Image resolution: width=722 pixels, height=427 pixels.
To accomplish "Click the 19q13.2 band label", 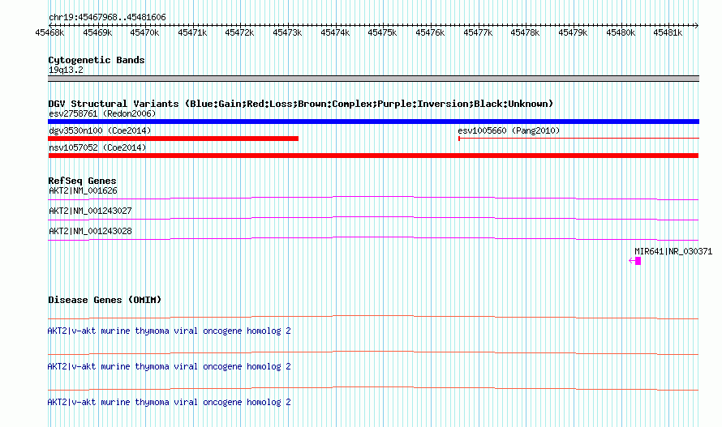I will (x=66, y=70).
